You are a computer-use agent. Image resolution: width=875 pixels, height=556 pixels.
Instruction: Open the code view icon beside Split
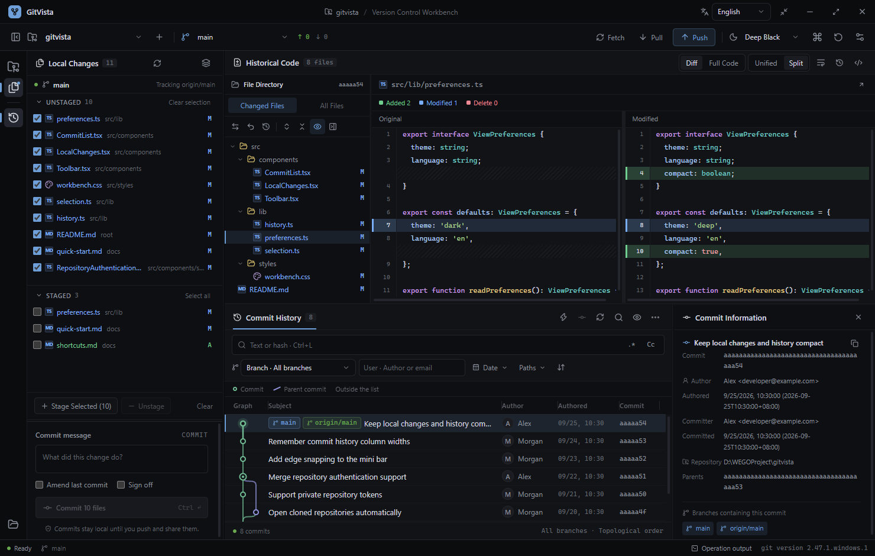pos(858,63)
